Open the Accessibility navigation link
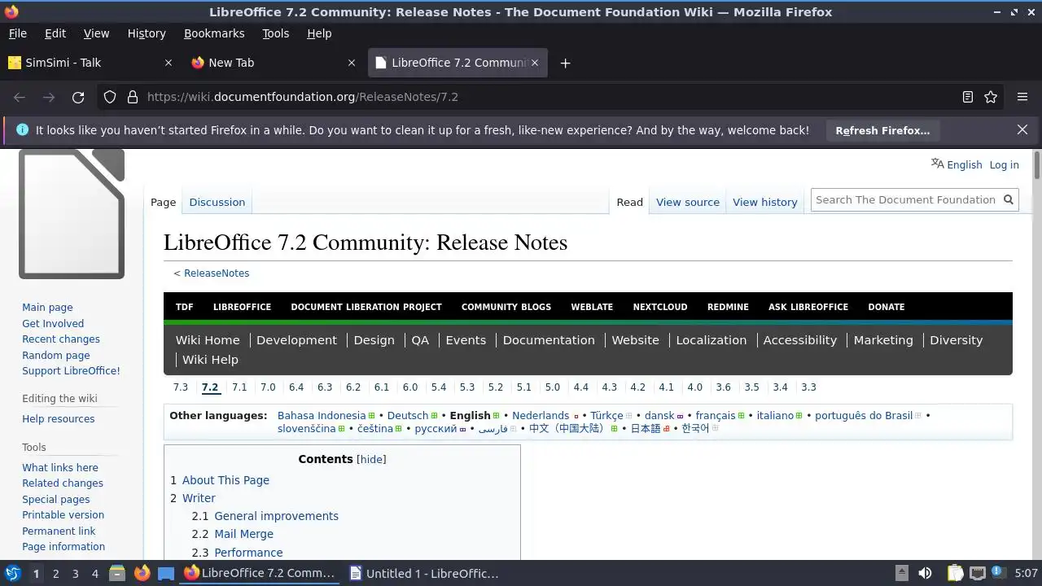The height and width of the screenshot is (586, 1042). 800,340
